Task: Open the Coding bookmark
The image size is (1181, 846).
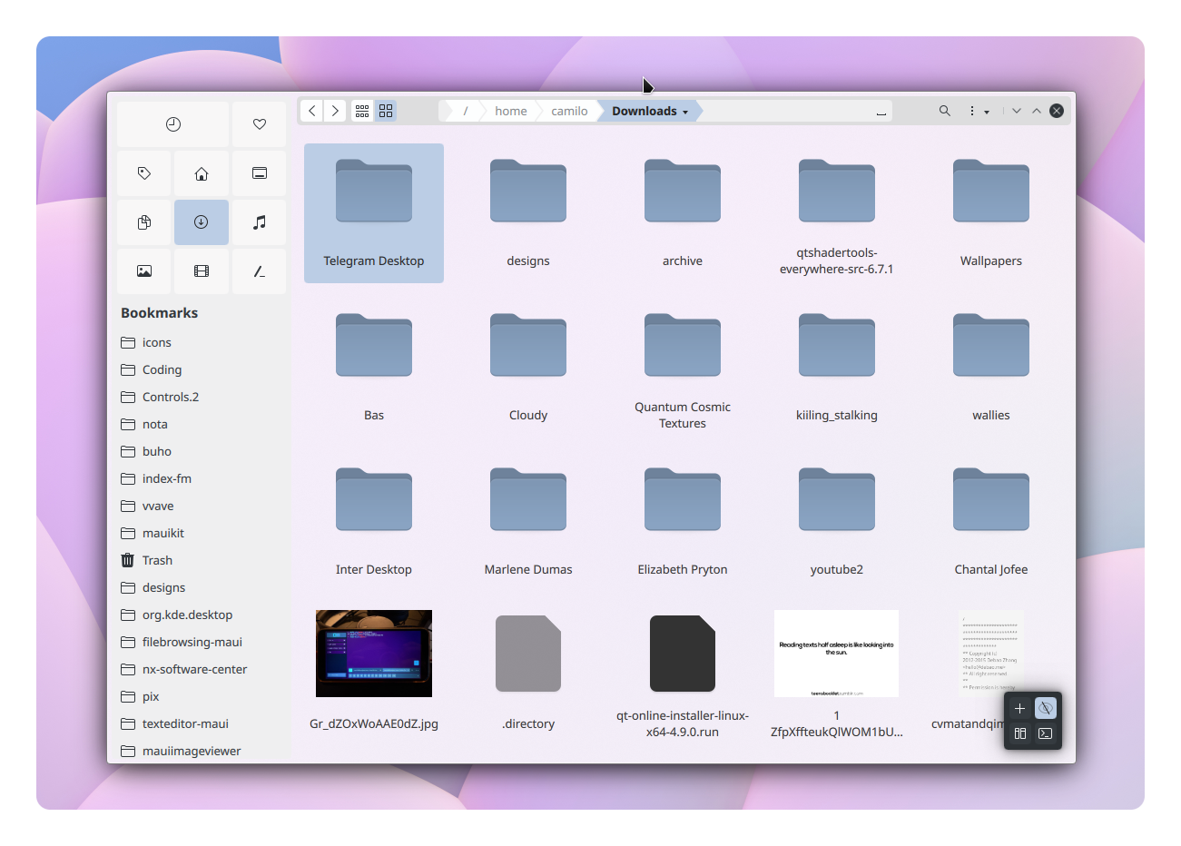Action: click(x=162, y=369)
